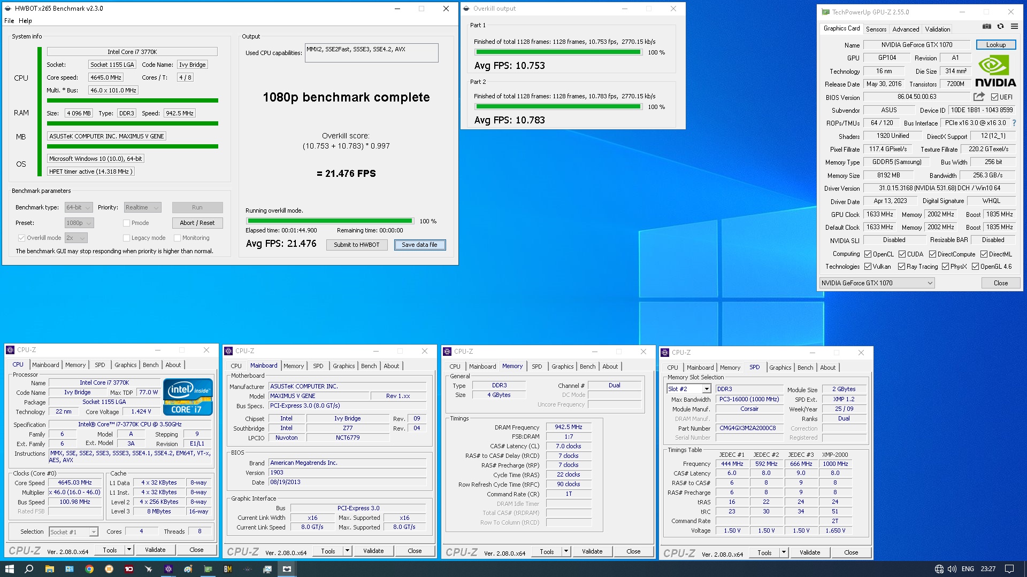Open the Preset 1080p dropdown
1027x577 pixels.
click(79, 223)
